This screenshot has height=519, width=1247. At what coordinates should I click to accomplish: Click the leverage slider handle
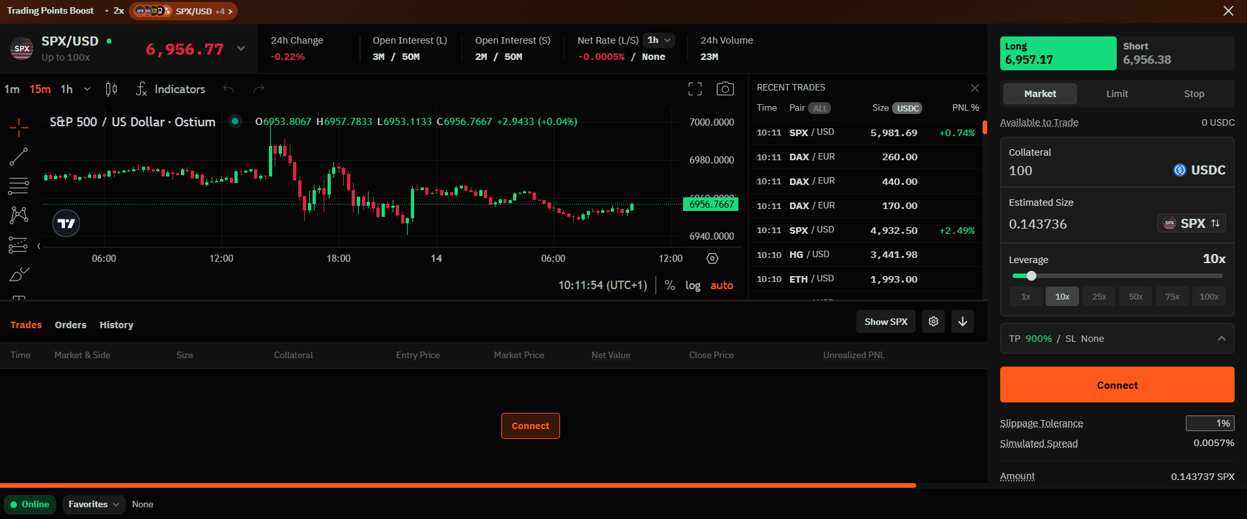pos(1031,276)
